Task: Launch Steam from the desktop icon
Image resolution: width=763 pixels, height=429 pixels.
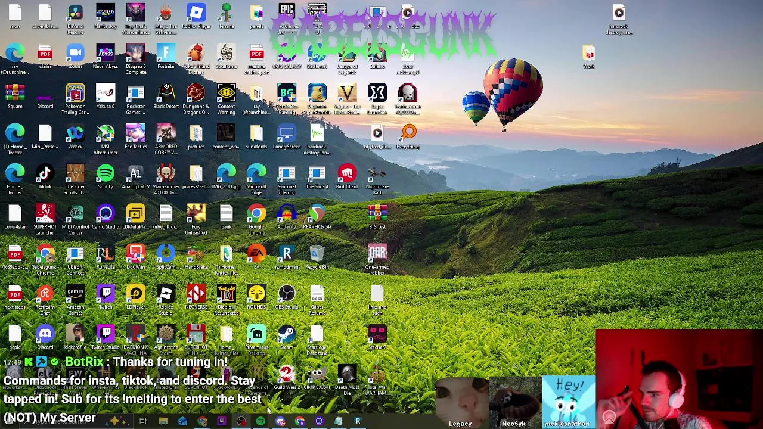Action: (x=287, y=337)
